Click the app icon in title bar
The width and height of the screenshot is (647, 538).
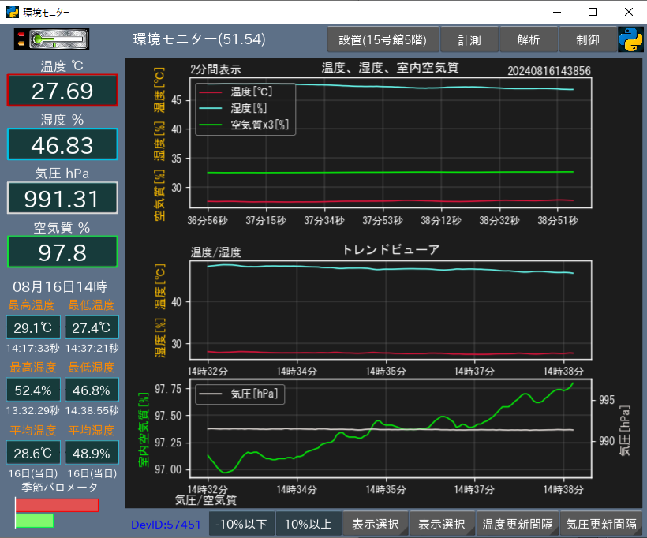(x=13, y=12)
